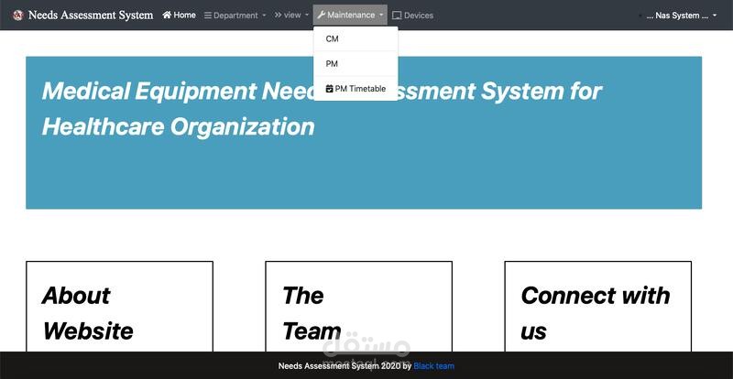Click the view nav label

point(292,15)
